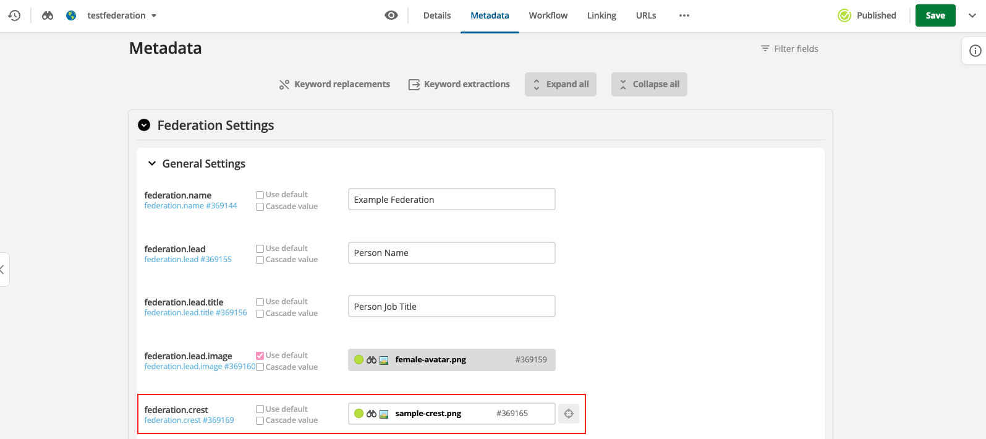986x439 pixels.
Task: Open Keyword replacements
Action: (x=334, y=84)
